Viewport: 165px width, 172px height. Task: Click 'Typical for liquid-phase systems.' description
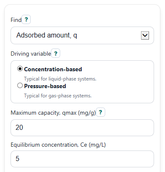(x=60, y=79)
